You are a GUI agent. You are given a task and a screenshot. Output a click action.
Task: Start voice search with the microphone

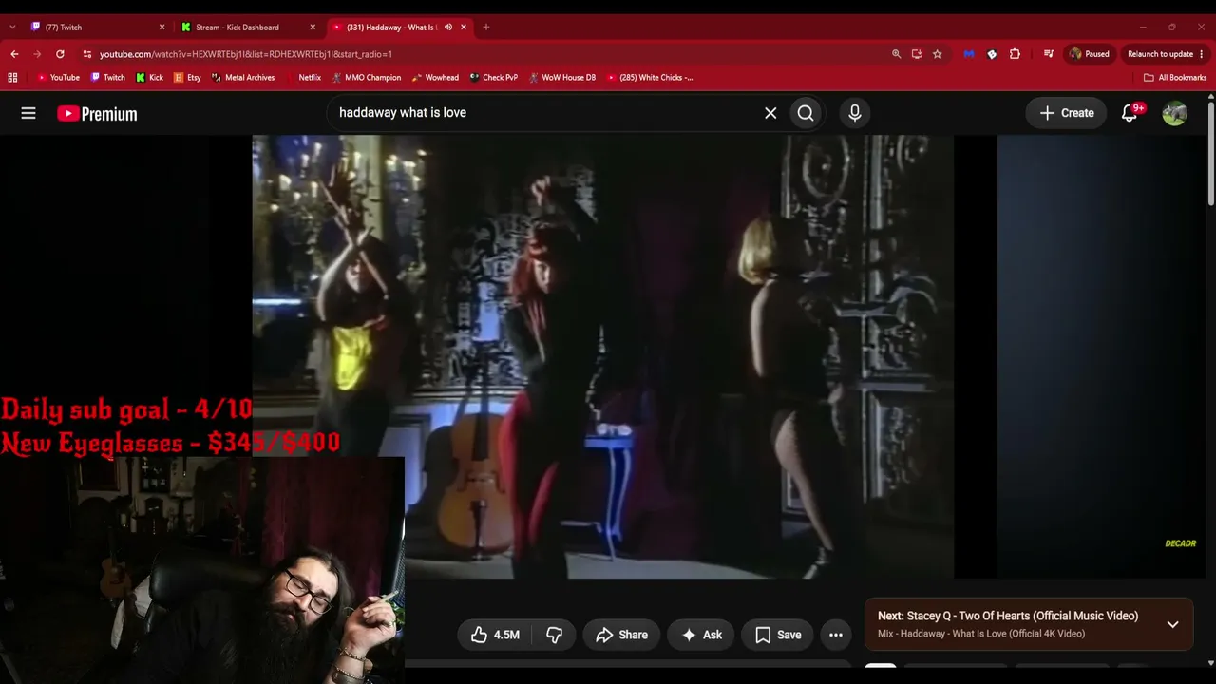click(x=855, y=113)
